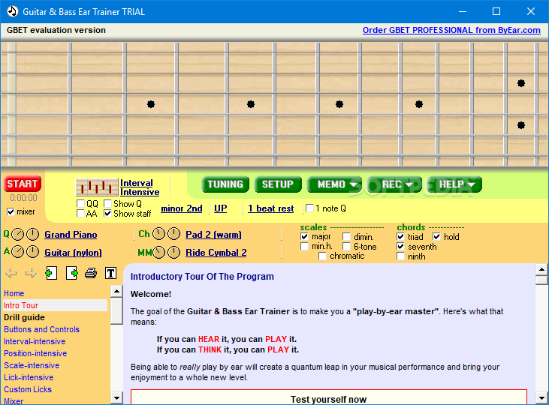This screenshot has width=549, height=405.
Task: Choose Grand Piano instrument selector
Action: (71, 235)
